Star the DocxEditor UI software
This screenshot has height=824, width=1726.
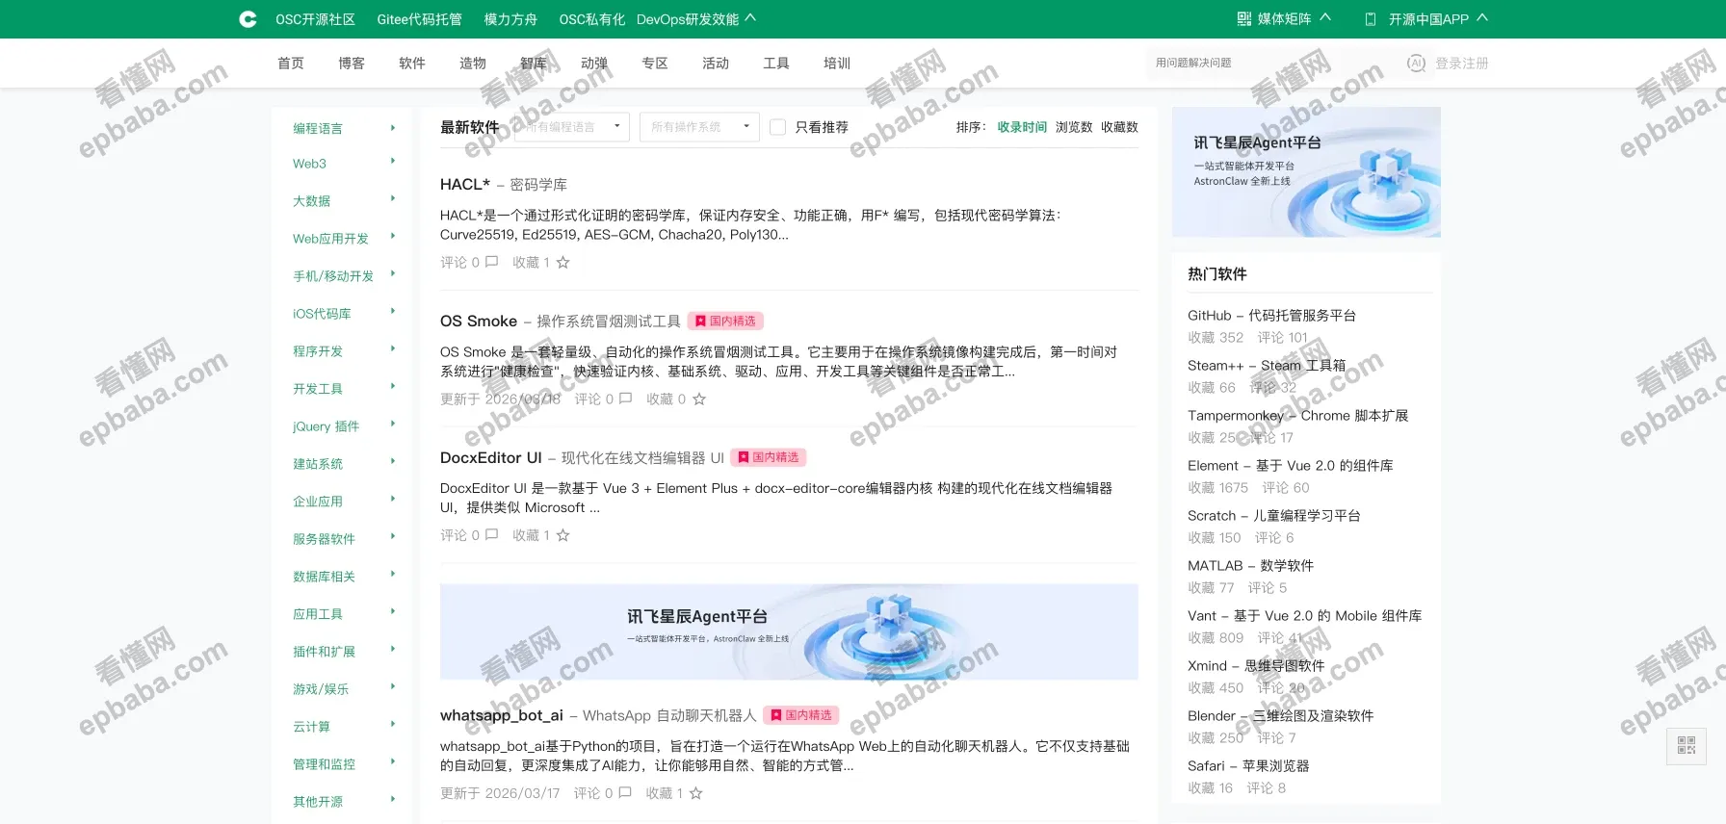[x=563, y=535]
